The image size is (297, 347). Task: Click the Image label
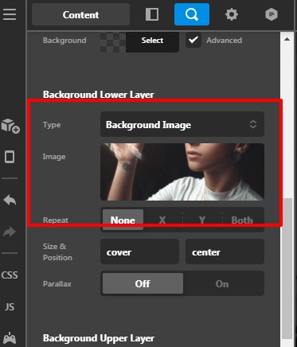click(54, 157)
